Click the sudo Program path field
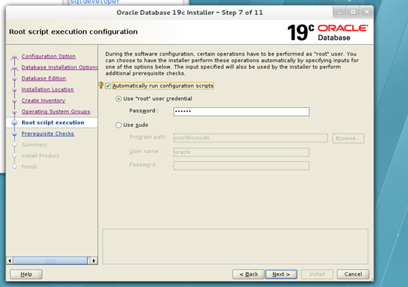The width and height of the screenshot is (408, 287). coord(250,138)
